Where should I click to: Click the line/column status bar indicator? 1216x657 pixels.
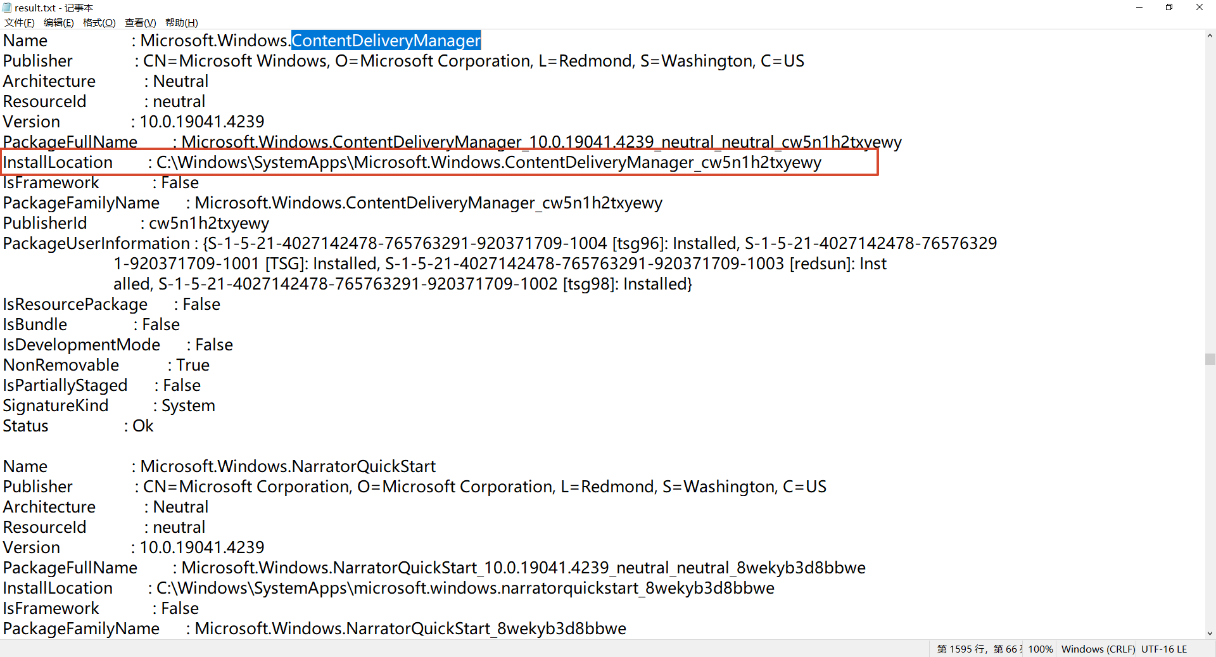click(979, 649)
